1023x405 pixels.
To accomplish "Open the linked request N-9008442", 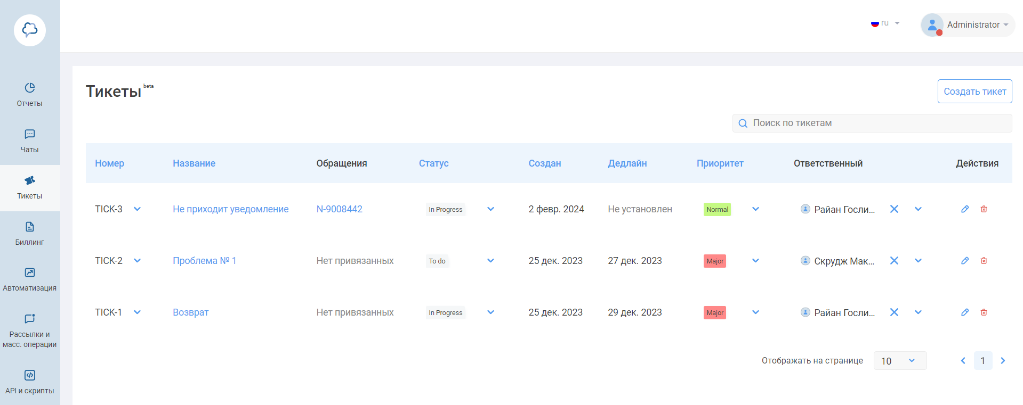I will coord(339,209).
